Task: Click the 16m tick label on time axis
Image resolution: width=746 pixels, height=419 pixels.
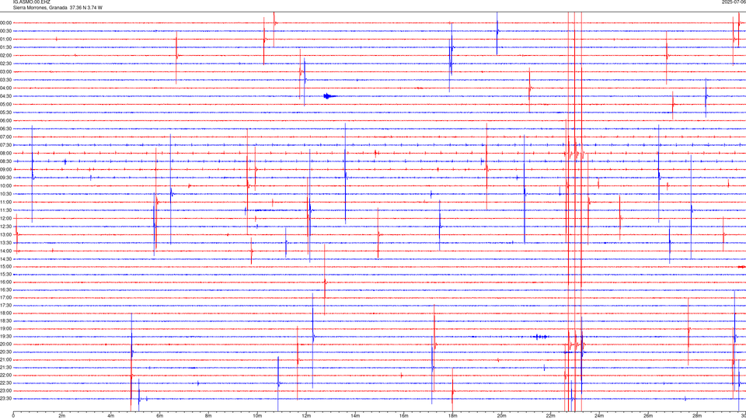Action: click(x=404, y=416)
